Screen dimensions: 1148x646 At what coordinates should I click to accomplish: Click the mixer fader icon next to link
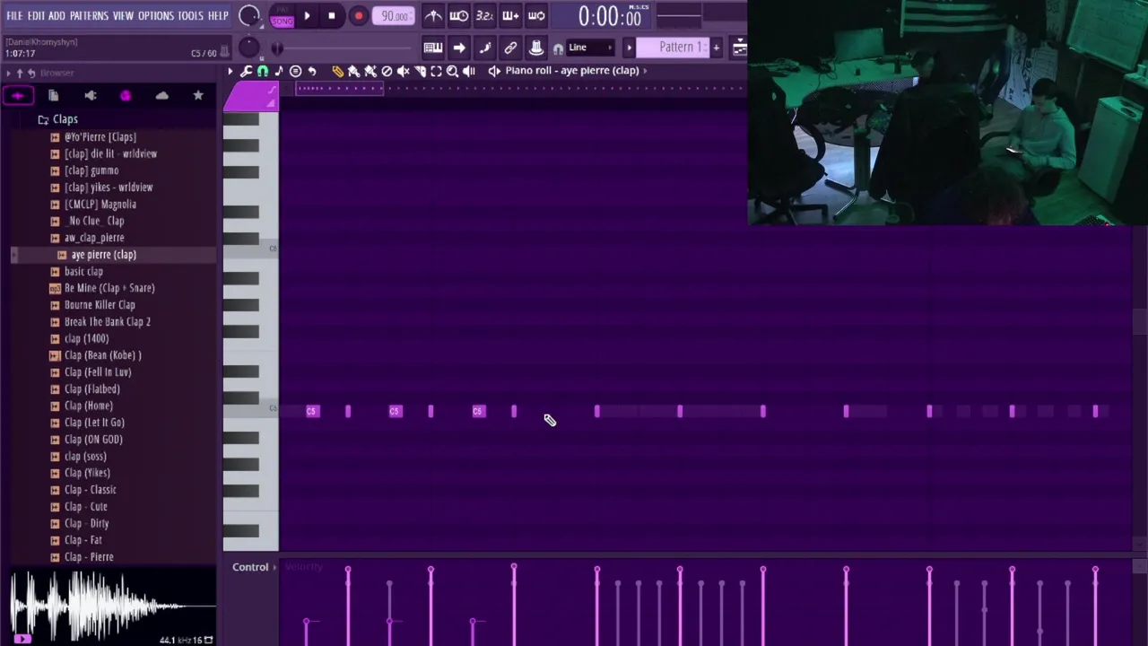(x=536, y=48)
